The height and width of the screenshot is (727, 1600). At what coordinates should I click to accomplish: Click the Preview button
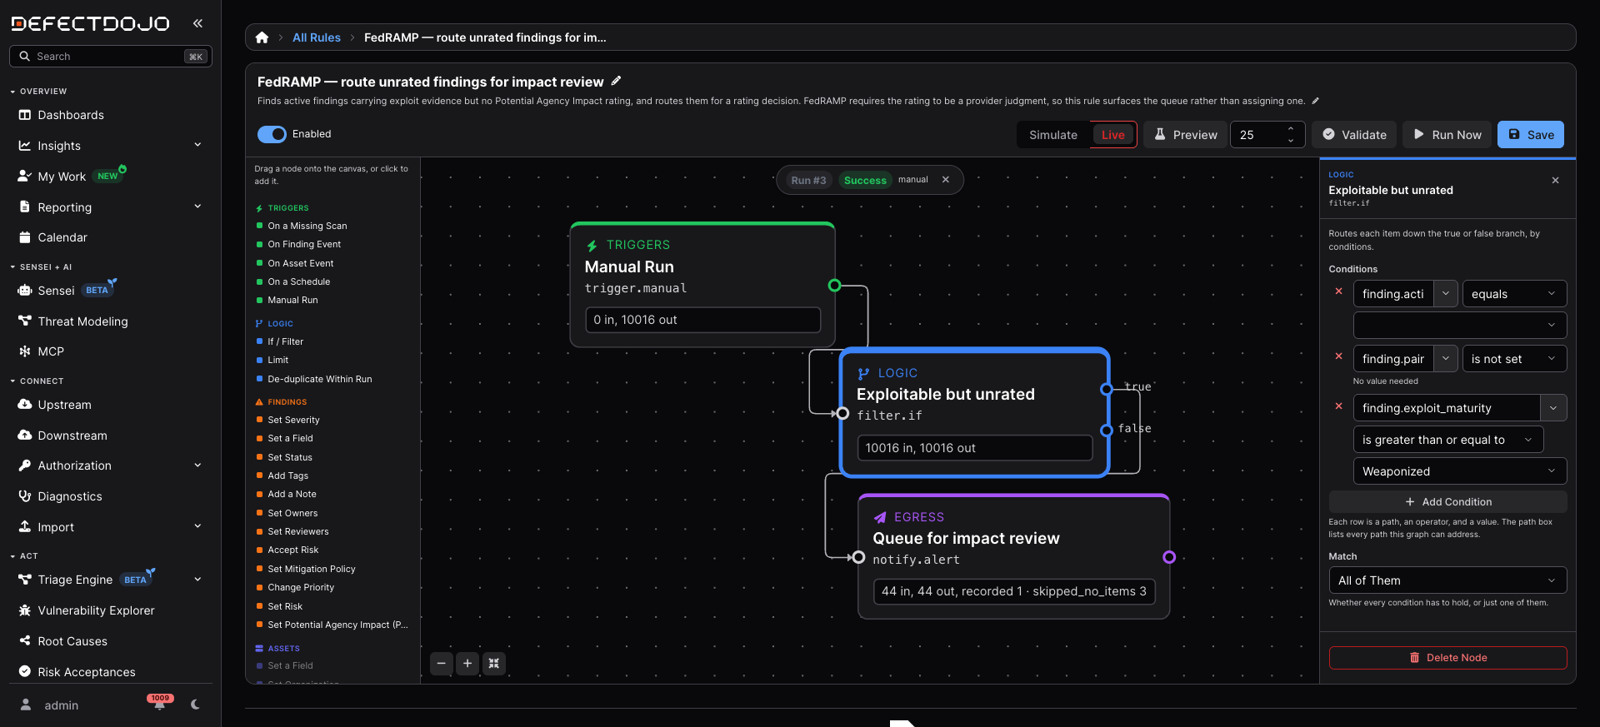pos(1185,135)
